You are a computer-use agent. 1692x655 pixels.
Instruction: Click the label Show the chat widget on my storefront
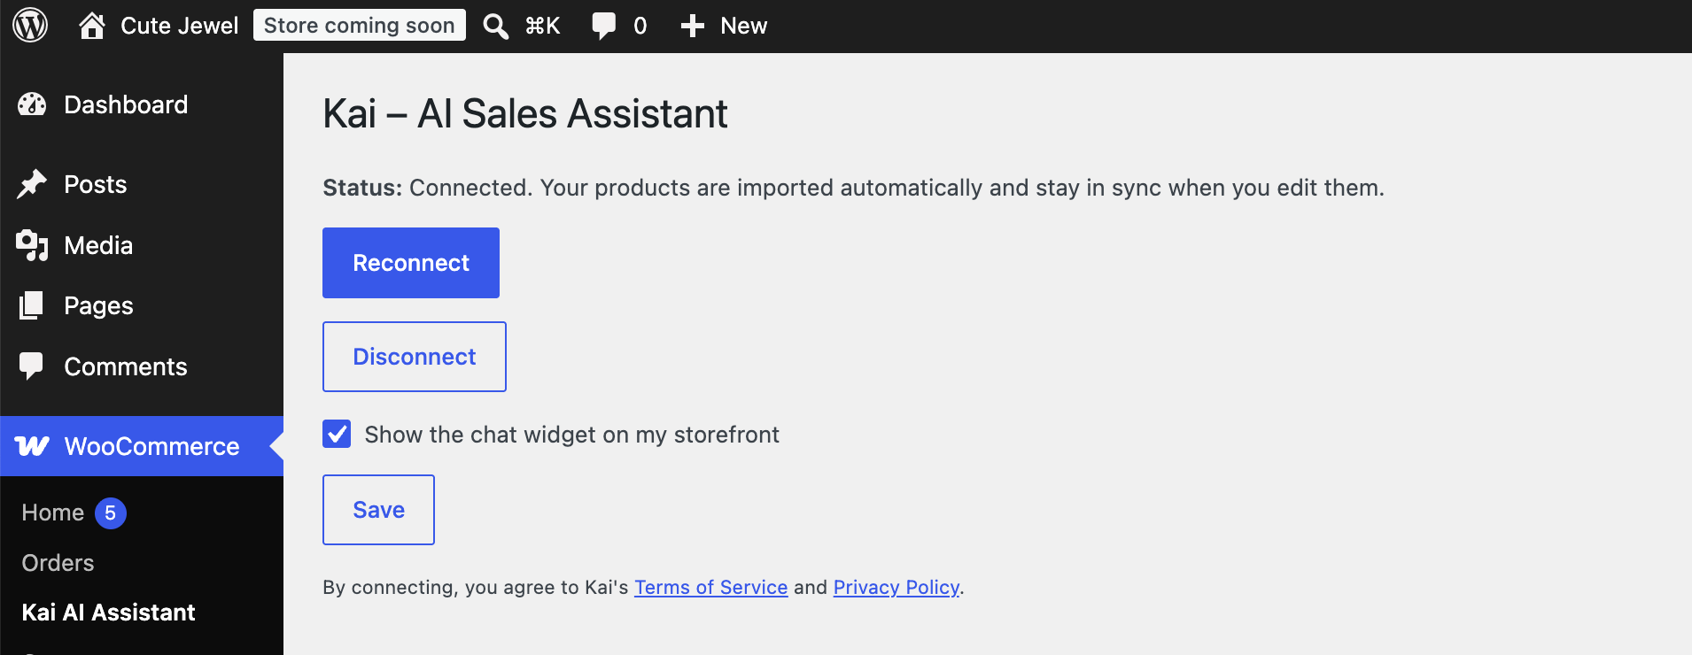(x=572, y=435)
